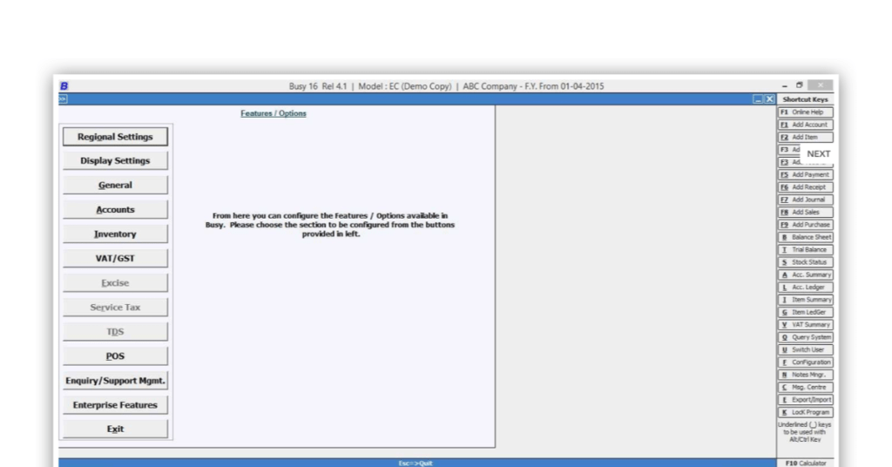Image resolution: width=892 pixels, height=467 pixels.
Task: Open the Acc. Ledger shortcut
Action: [806, 288]
